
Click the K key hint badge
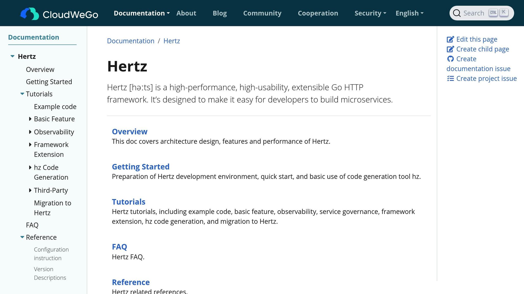pos(504,12)
